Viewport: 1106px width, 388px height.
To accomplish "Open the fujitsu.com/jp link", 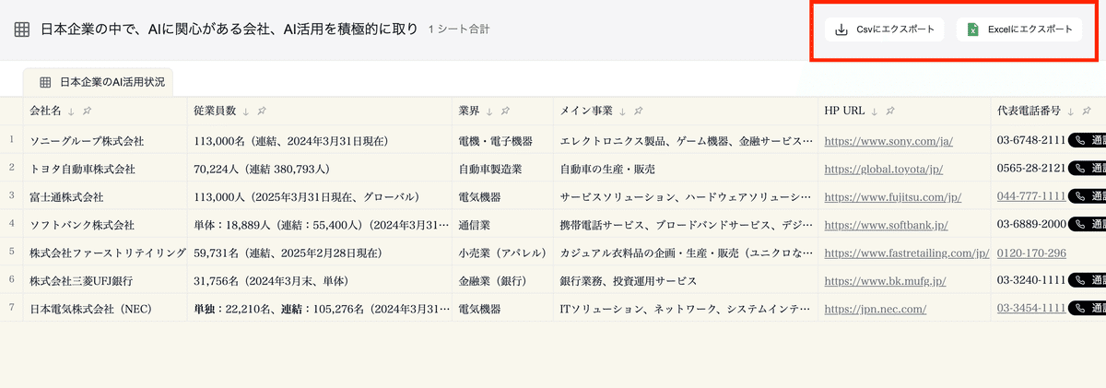I will tap(892, 197).
